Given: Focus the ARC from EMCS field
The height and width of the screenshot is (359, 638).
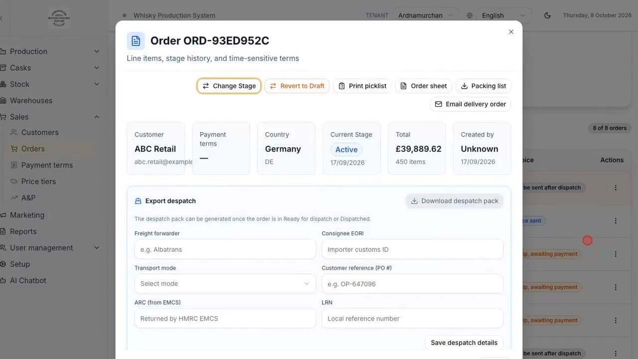Looking at the screenshot, I should click(x=225, y=318).
